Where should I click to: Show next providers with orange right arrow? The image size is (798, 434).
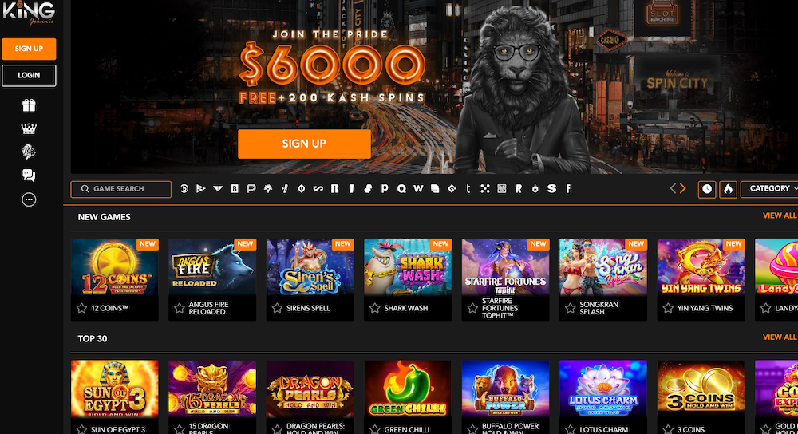pos(683,189)
